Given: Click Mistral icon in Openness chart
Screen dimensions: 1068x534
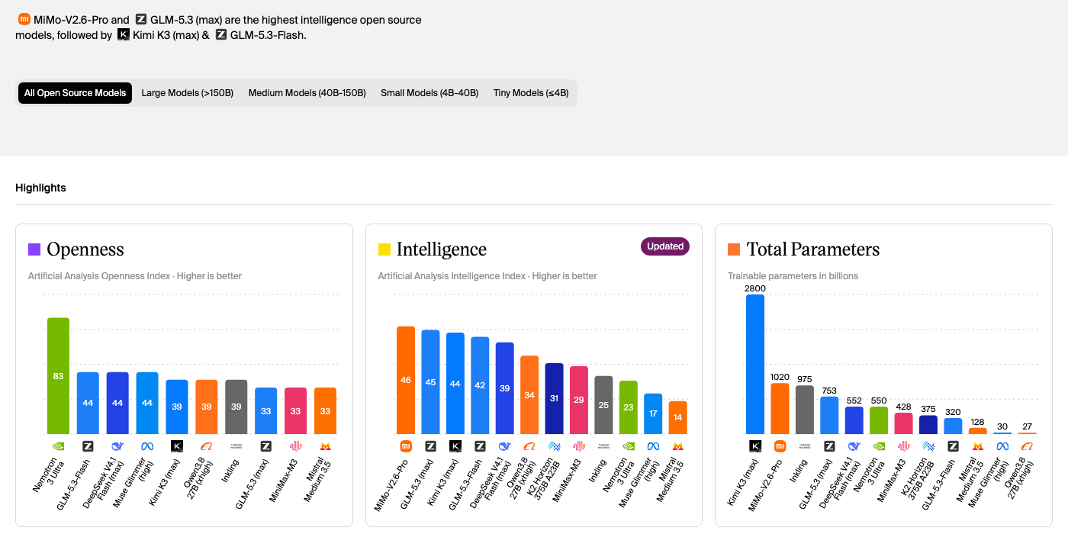Looking at the screenshot, I should coord(325,446).
